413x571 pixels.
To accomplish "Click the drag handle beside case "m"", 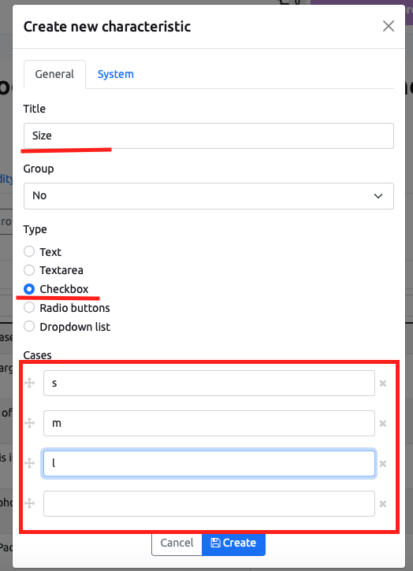I will [x=29, y=423].
